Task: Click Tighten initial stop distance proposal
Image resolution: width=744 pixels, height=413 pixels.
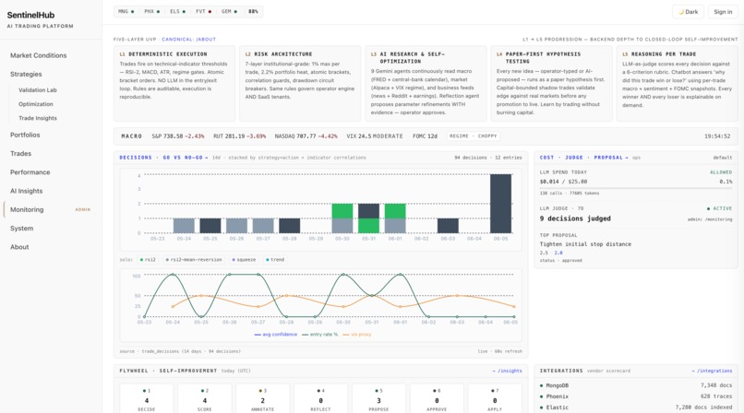Action: (585, 244)
